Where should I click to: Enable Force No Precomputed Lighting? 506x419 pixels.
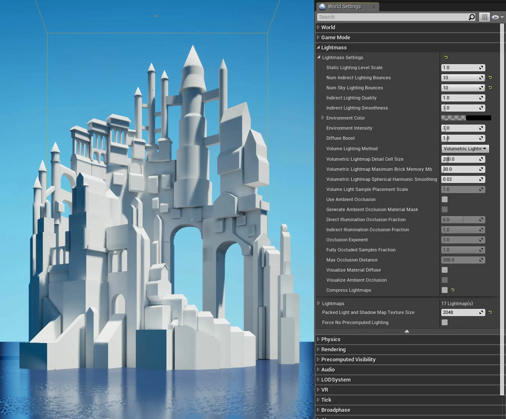[x=445, y=322]
